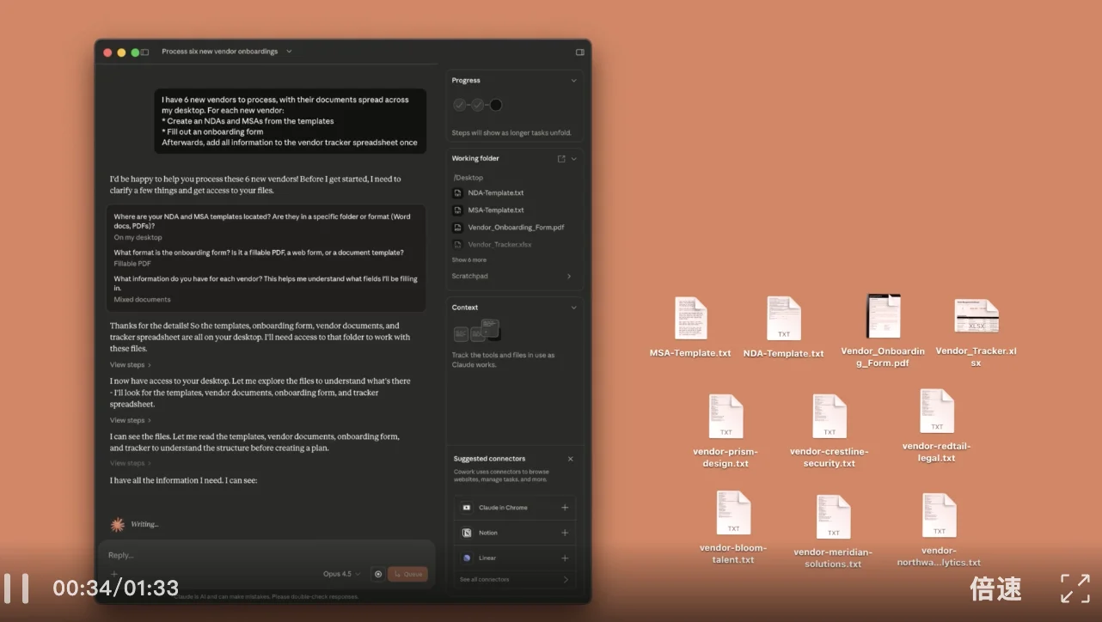Select vendor-prism-design.txt on the desktop
Screen dimensions: 1102x622
pos(725,417)
